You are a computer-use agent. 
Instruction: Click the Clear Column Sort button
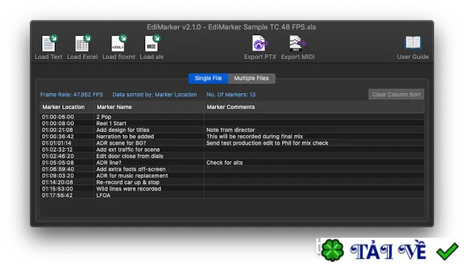pyautogui.click(x=396, y=94)
